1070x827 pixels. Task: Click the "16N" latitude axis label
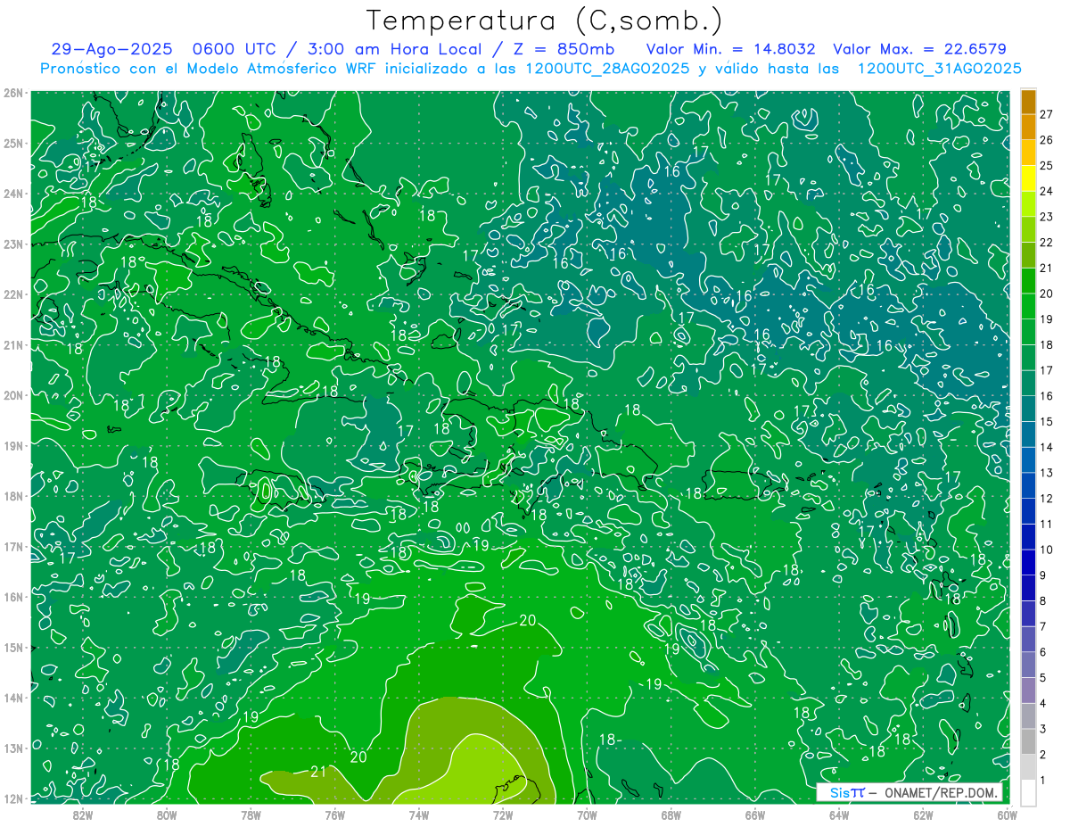click(x=12, y=597)
